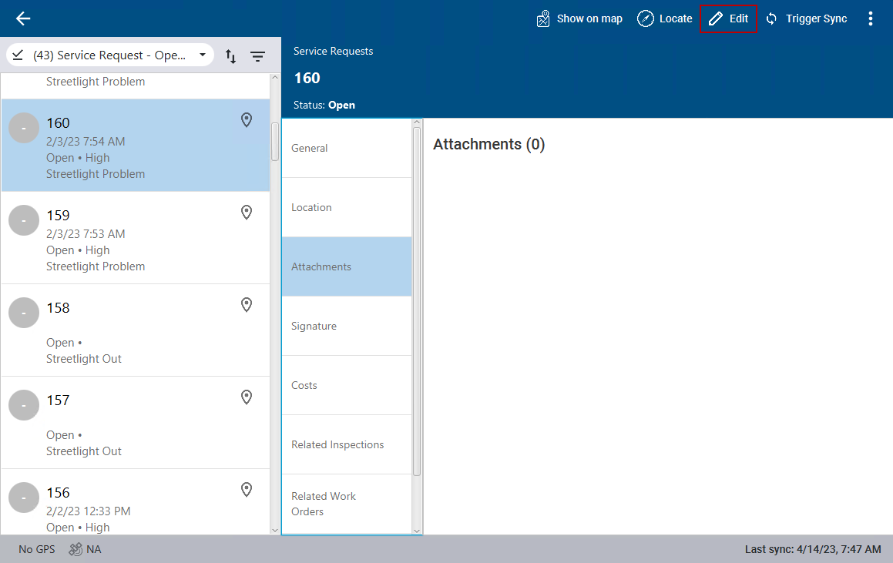This screenshot has width=893, height=563.
Task: Open the Related Inspections tab
Action: tap(347, 444)
